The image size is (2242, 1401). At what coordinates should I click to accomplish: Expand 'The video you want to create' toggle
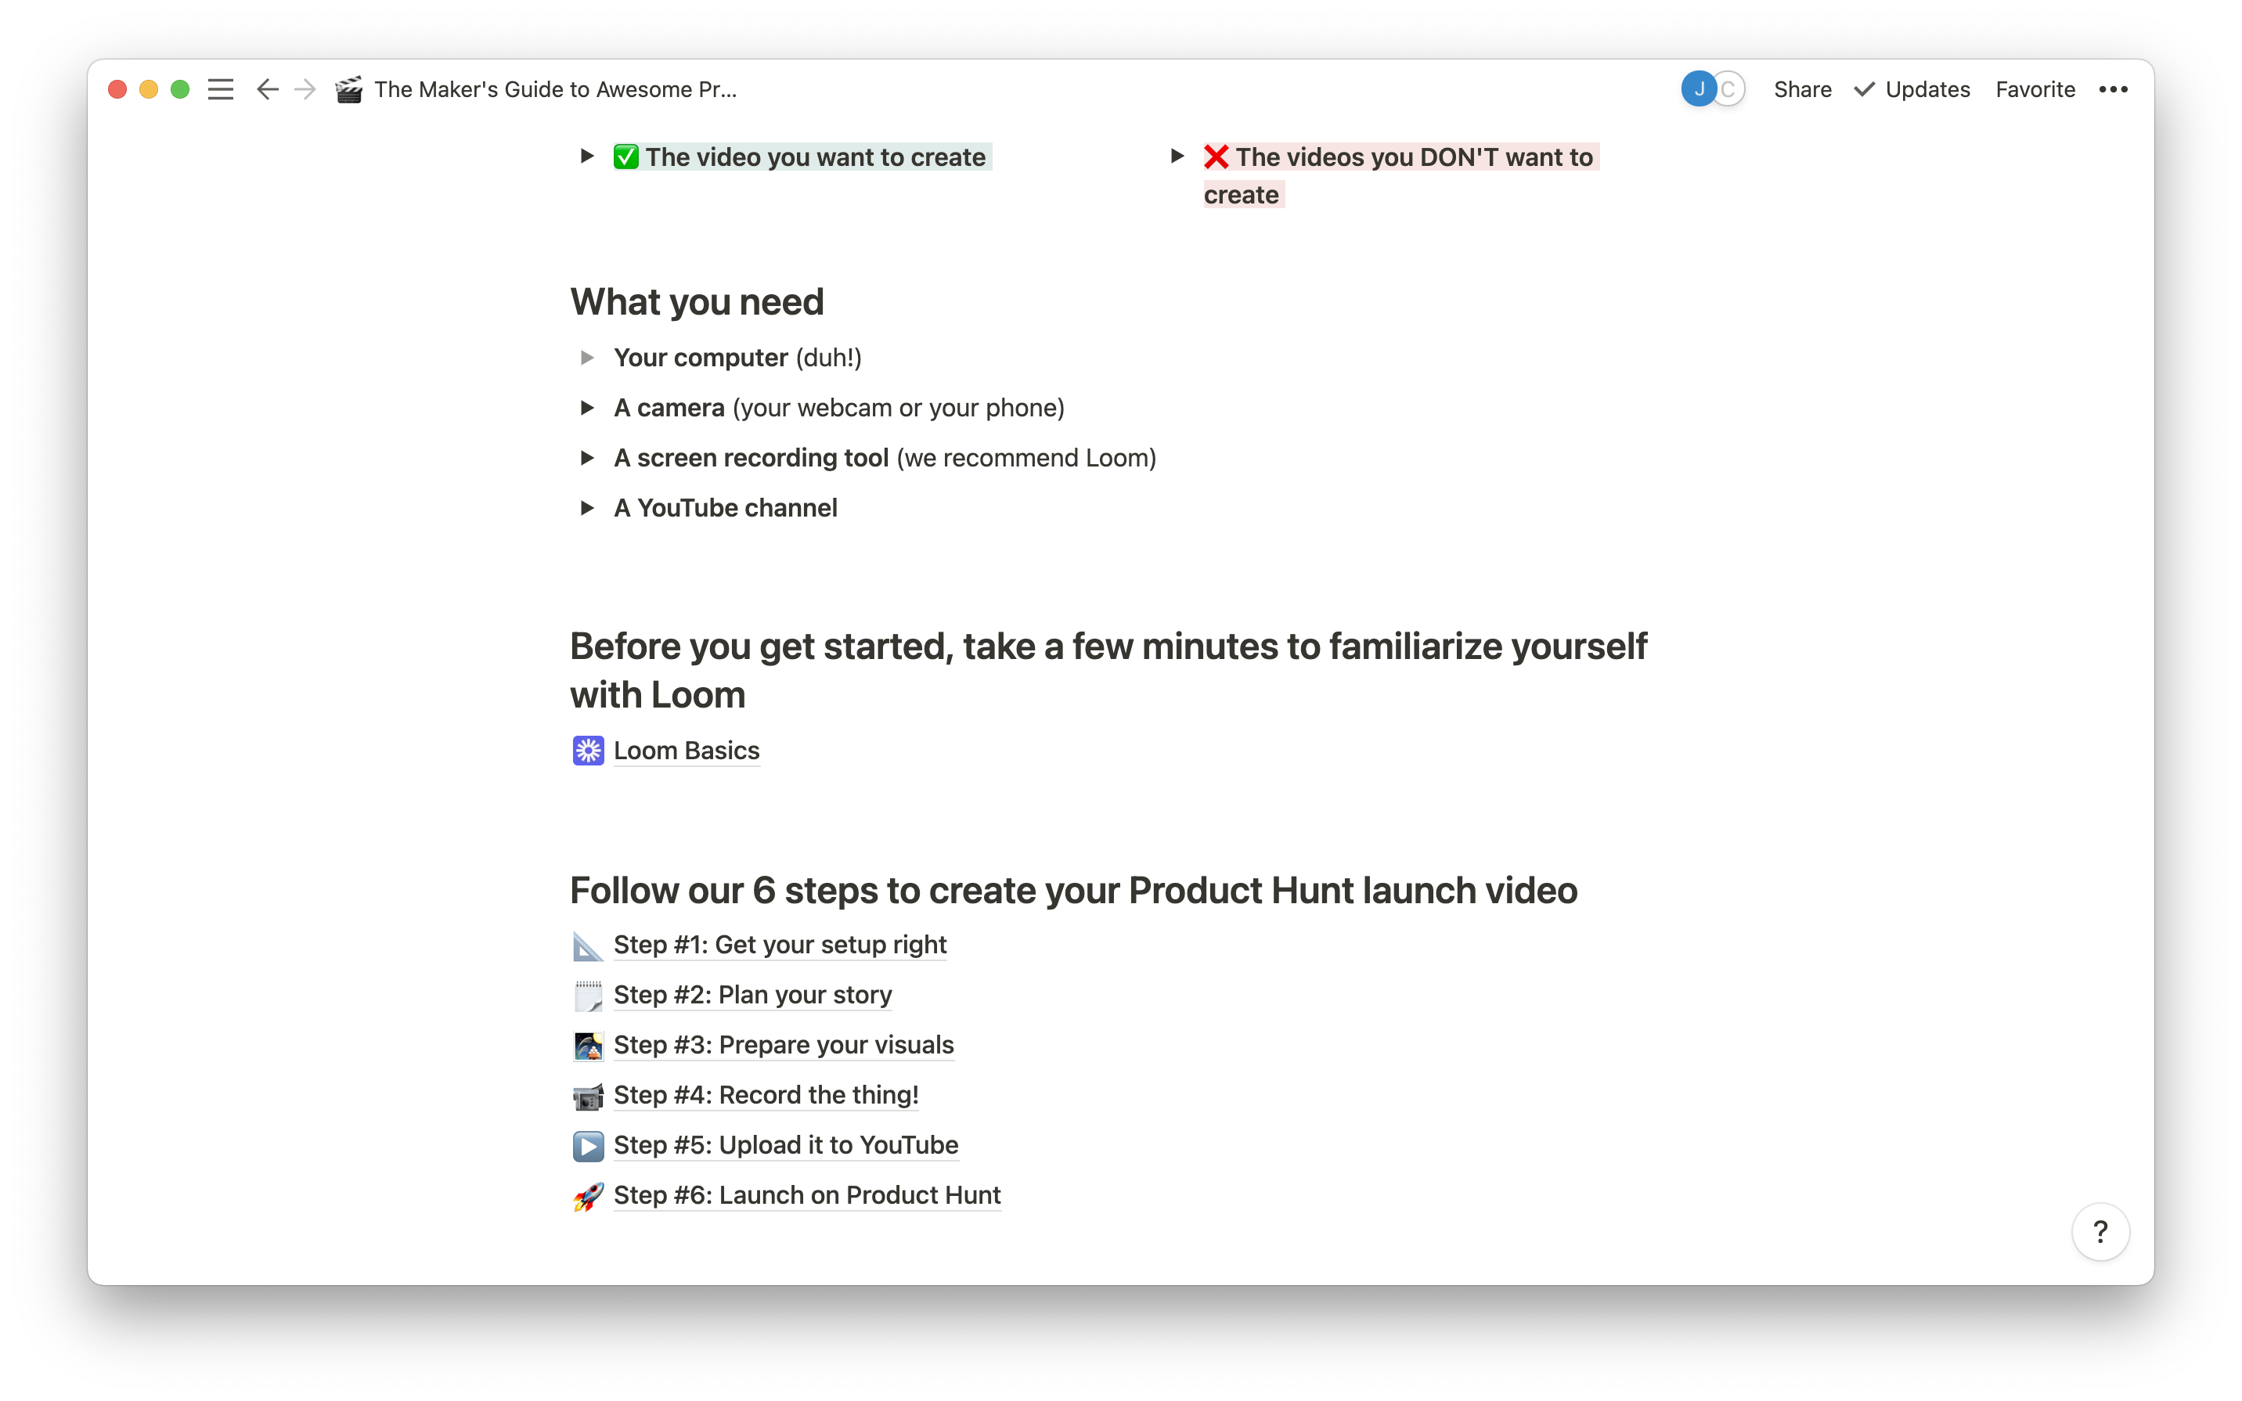point(586,157)
